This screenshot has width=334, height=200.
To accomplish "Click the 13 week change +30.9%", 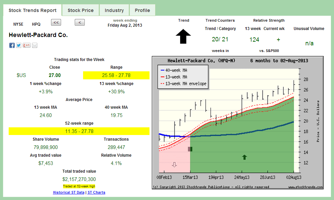I will coord(116,92).
